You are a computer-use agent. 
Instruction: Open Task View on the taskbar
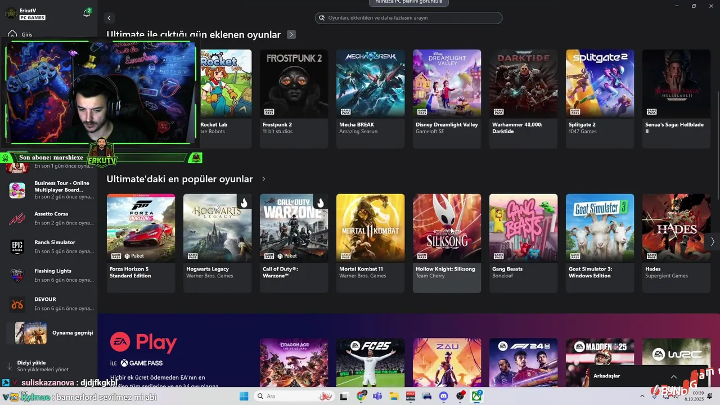pyautogui.click(x=344, y=396)
